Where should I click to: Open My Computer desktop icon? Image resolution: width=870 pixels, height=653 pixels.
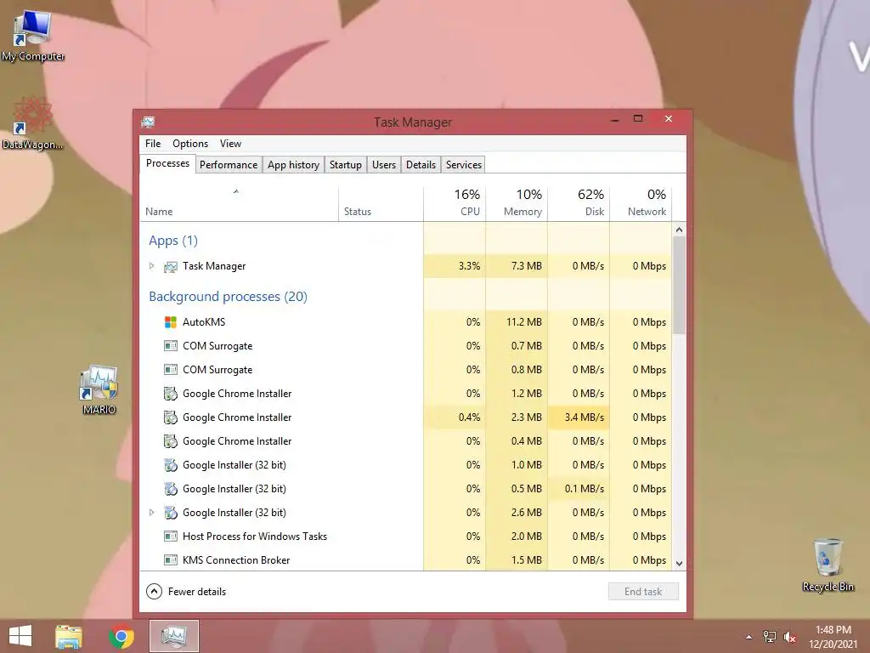(x=33, y=37)
